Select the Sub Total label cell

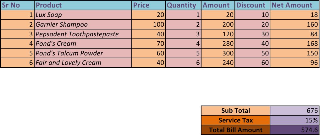click(x=235, y=111)
